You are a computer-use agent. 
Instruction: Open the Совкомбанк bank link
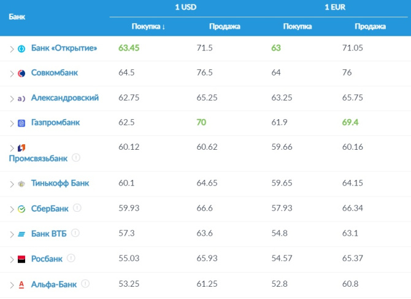coord(55,73)
